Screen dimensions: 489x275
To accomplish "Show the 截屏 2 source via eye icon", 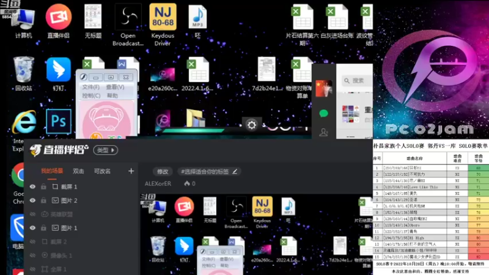I will pyautogui.click(x=32, y=241).
